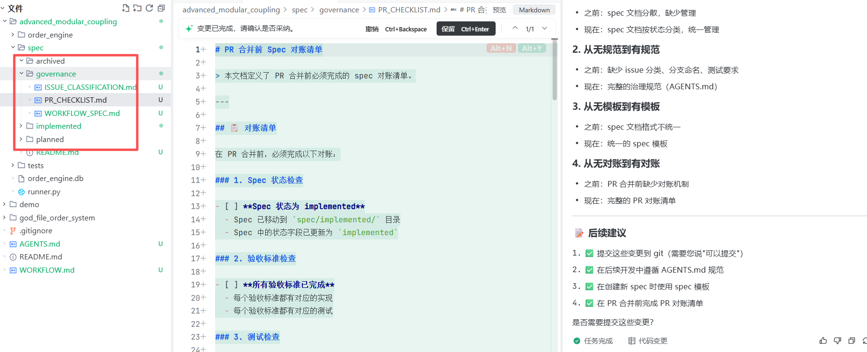Open the runner.py file
The height and width of the screenshot is (352, 867).
(44, 191)
